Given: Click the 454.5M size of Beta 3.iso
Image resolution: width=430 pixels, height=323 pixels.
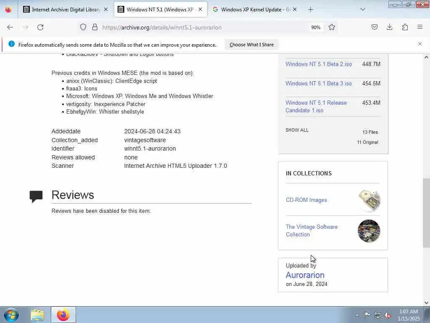Looking at the screenshot, I should [x=371, y=84].
